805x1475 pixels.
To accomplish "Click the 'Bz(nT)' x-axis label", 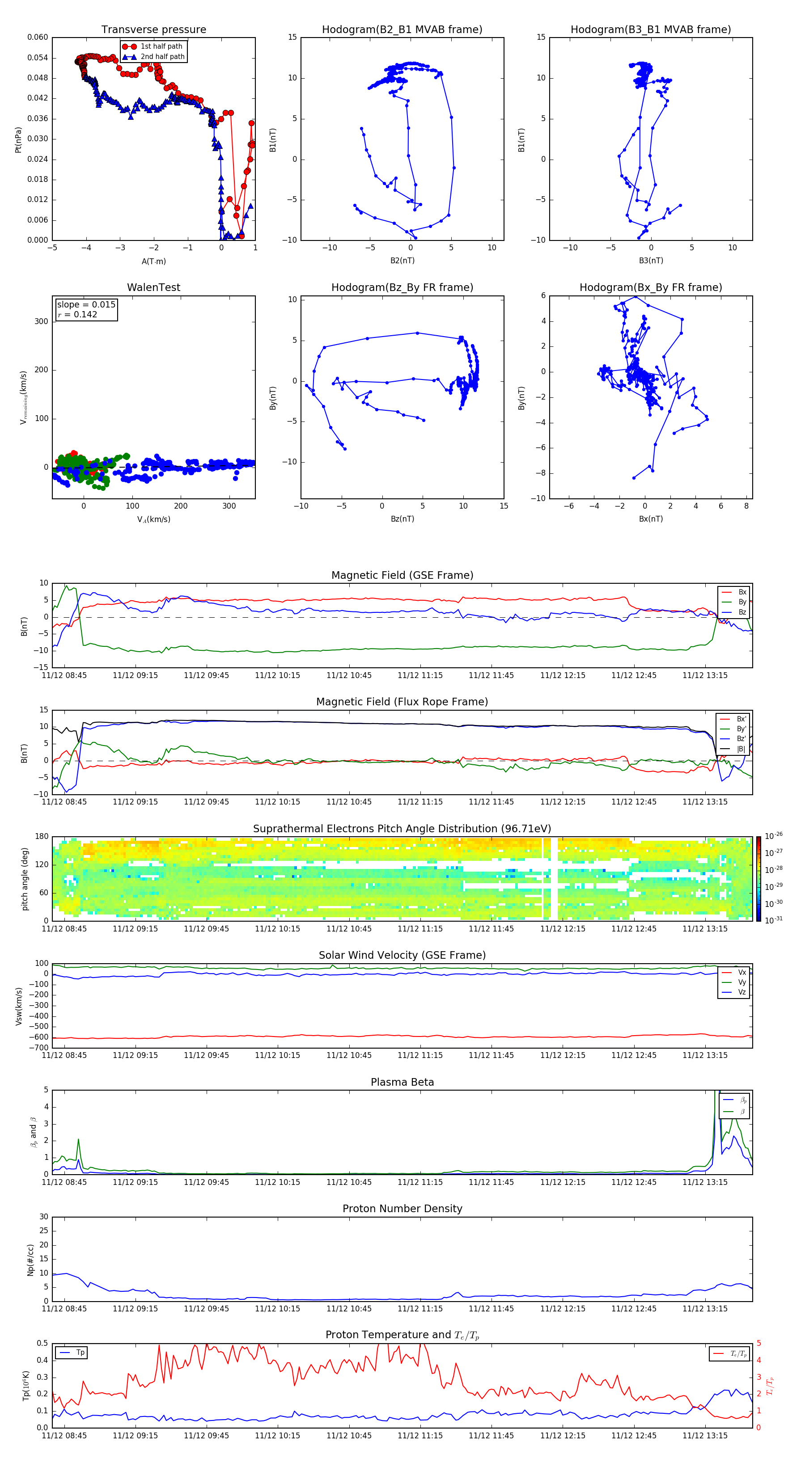I will [402, 519].
